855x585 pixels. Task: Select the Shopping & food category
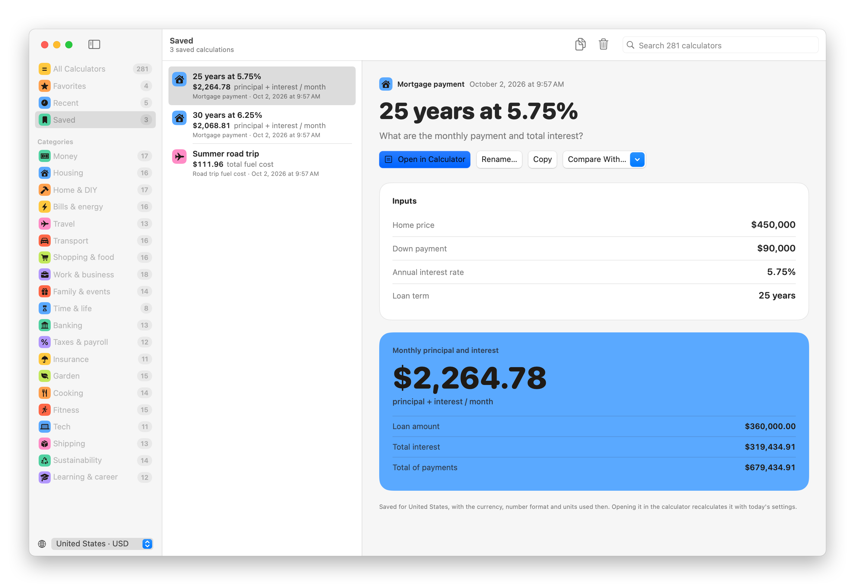click(95, 257)
